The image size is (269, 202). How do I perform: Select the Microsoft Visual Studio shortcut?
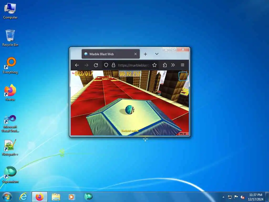[10, 124]
